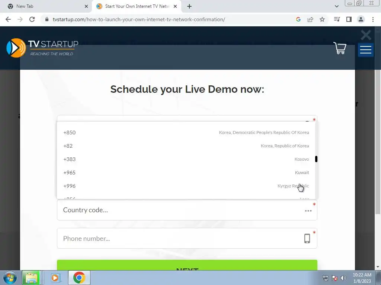Select the Start Your Own Internet TV tab
381x285 pixels.
click(137, 6)
